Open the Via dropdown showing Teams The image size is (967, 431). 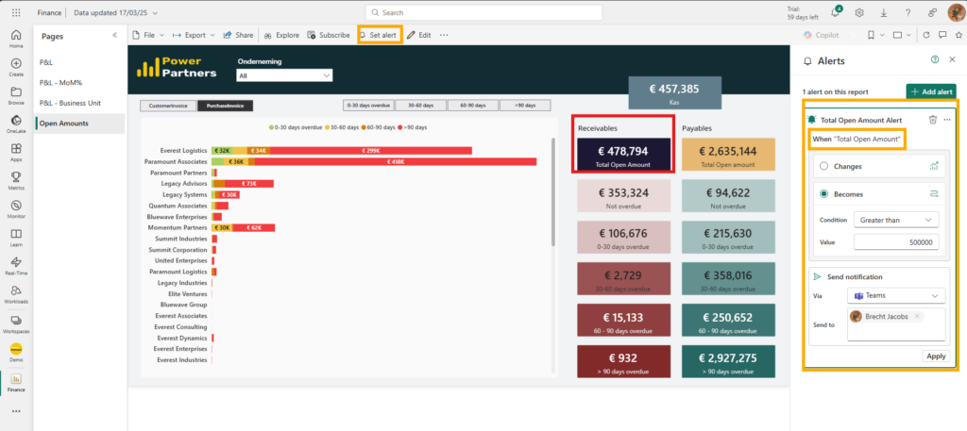896,295
